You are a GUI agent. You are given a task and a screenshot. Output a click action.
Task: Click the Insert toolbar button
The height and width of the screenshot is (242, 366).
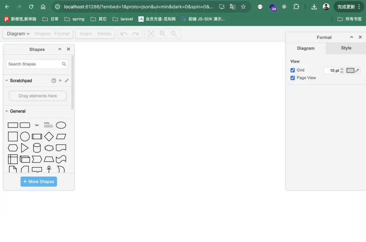(86, 34)
